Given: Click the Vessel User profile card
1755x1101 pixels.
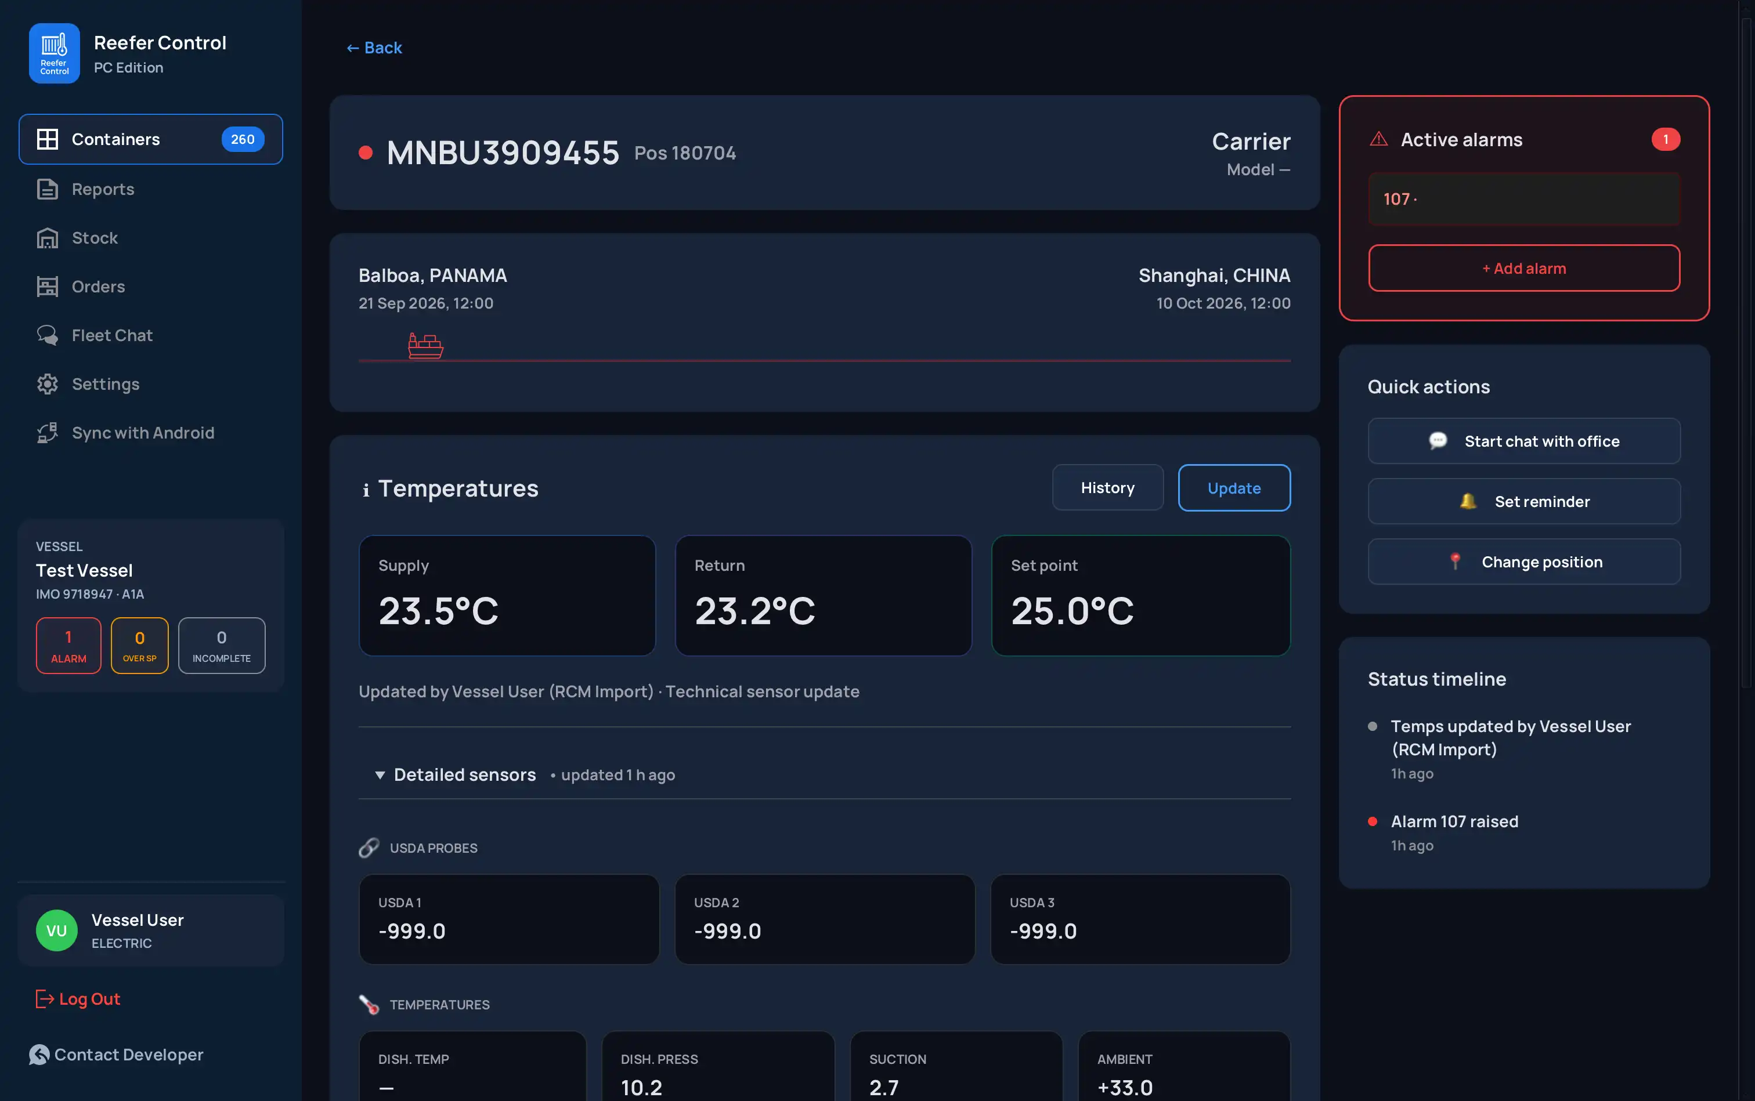Looking at the screenshot, I should (x=151, y=930).
